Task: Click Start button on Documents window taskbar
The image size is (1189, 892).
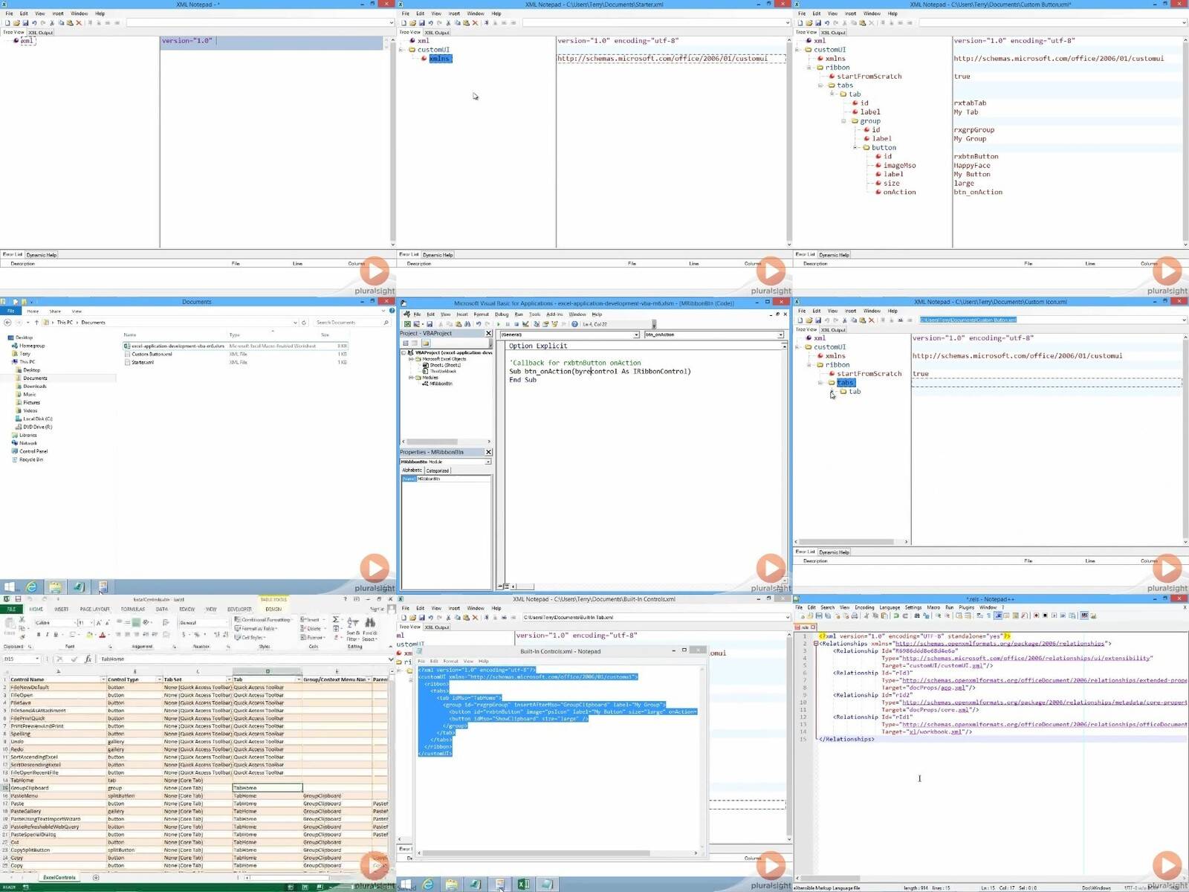Action: coord(9,587)
